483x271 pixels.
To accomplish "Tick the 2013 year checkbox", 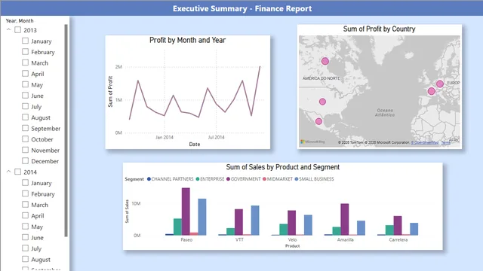I will coord(18,30).
